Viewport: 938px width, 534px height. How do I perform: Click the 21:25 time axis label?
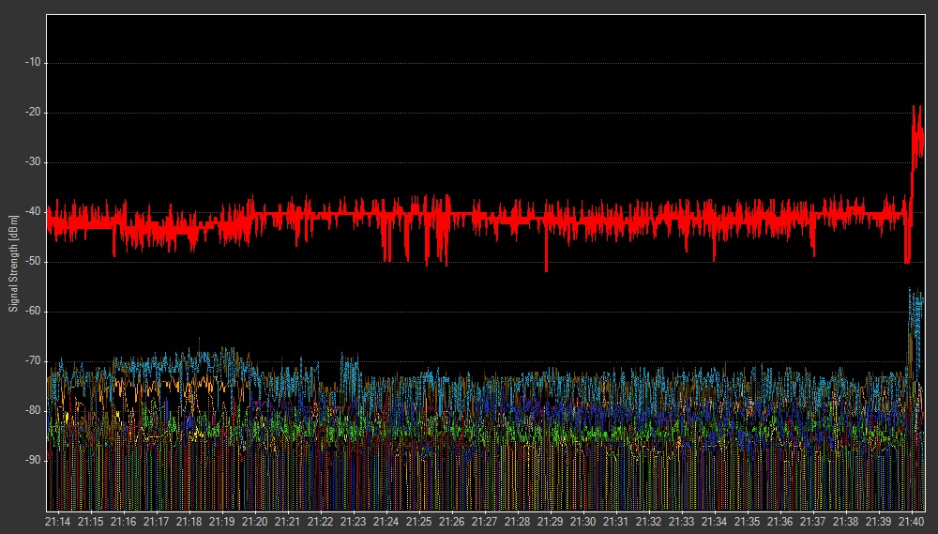point(419,521)
